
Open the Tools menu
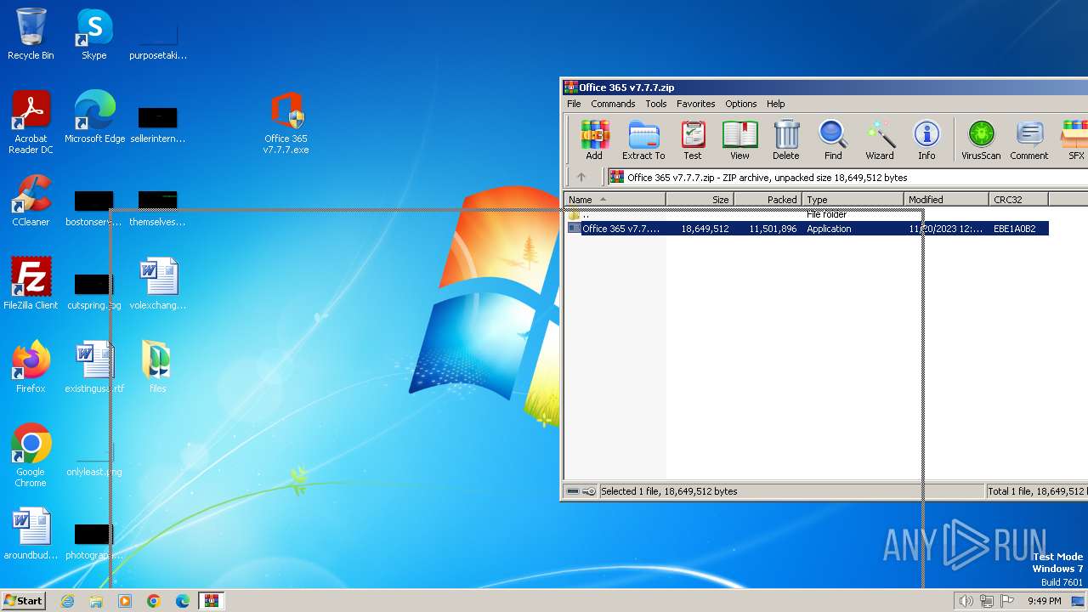click(655, 104)
